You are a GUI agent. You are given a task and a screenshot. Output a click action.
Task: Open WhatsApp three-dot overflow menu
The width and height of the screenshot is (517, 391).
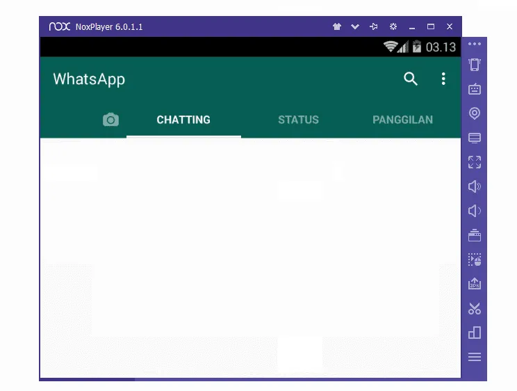443,79
